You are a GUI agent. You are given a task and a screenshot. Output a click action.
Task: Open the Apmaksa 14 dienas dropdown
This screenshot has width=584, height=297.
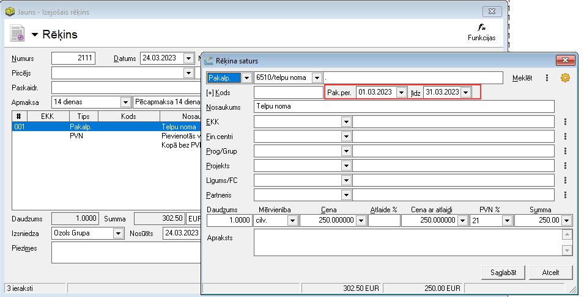pos(126,102)
